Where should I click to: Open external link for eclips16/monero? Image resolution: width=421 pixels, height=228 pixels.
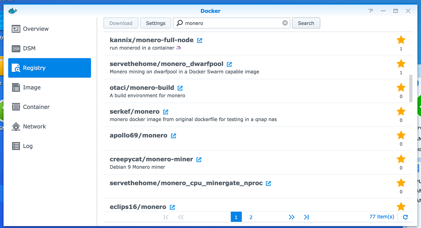point(172,207)
